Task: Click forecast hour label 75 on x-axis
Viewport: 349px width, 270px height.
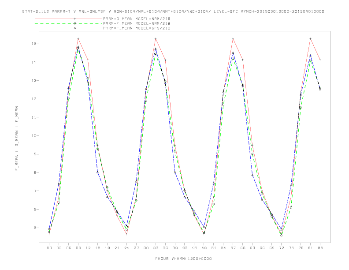Action: 291,248
